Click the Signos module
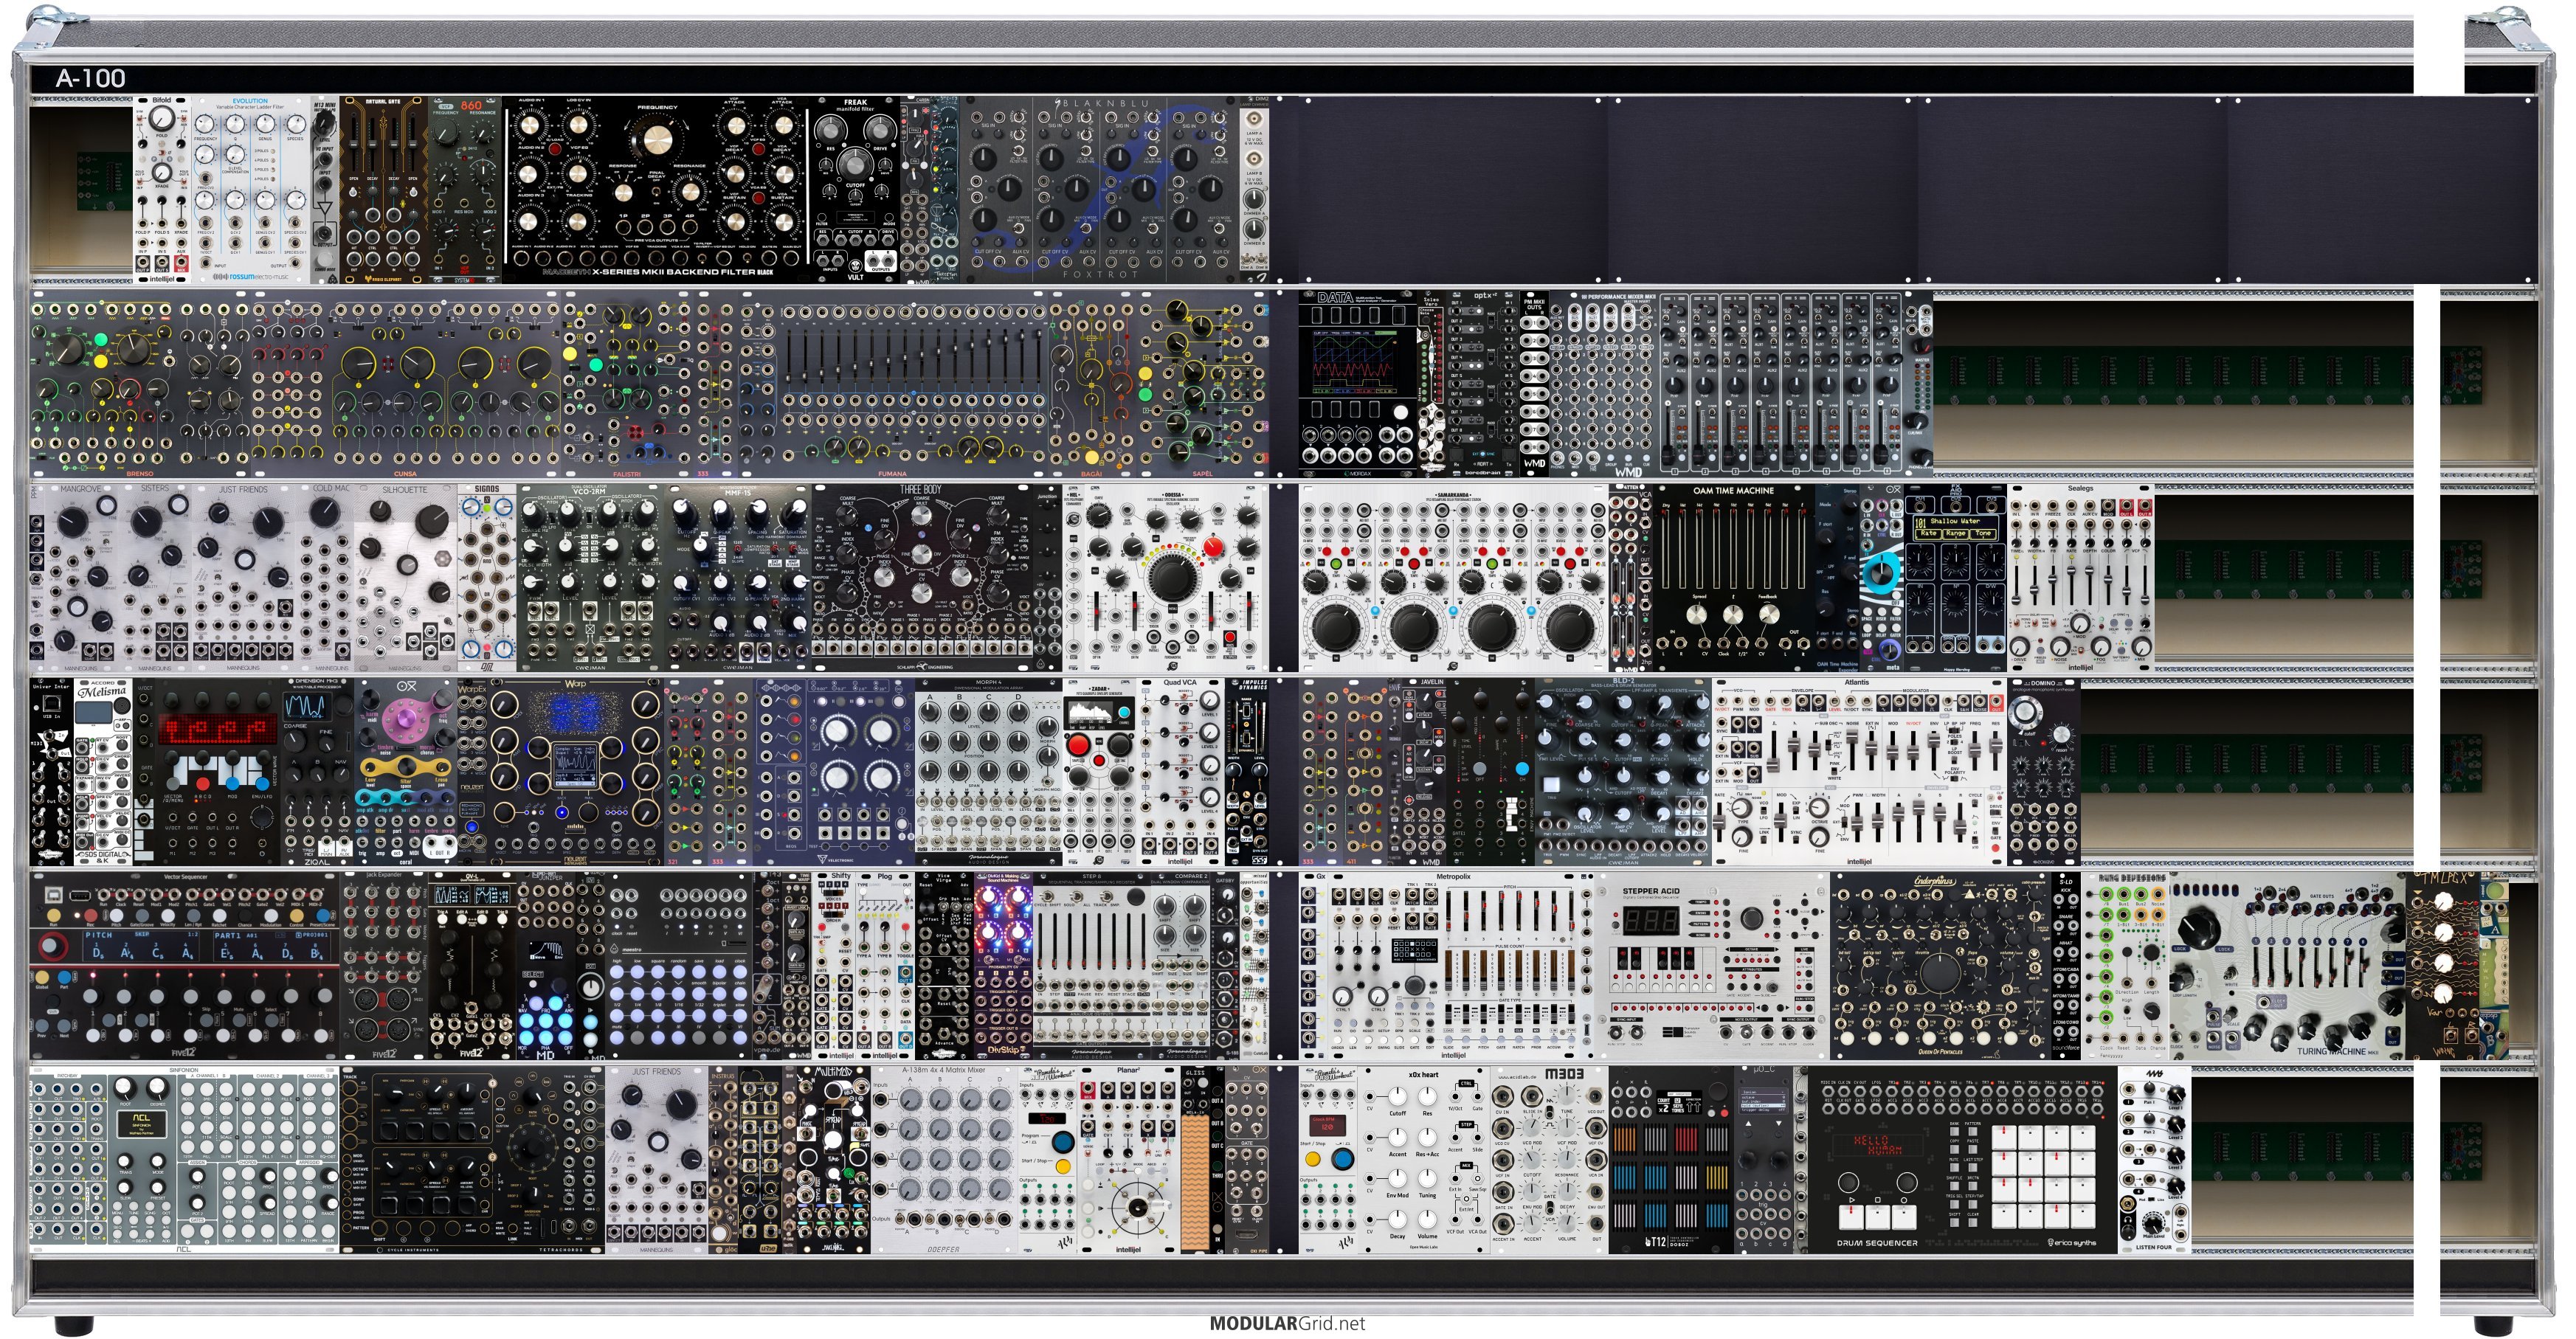The height and width of the screenshot is (1339, 2576). pos(487,578)
